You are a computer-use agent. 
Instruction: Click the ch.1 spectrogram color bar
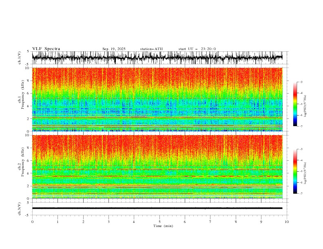click(x=295, y=104)
